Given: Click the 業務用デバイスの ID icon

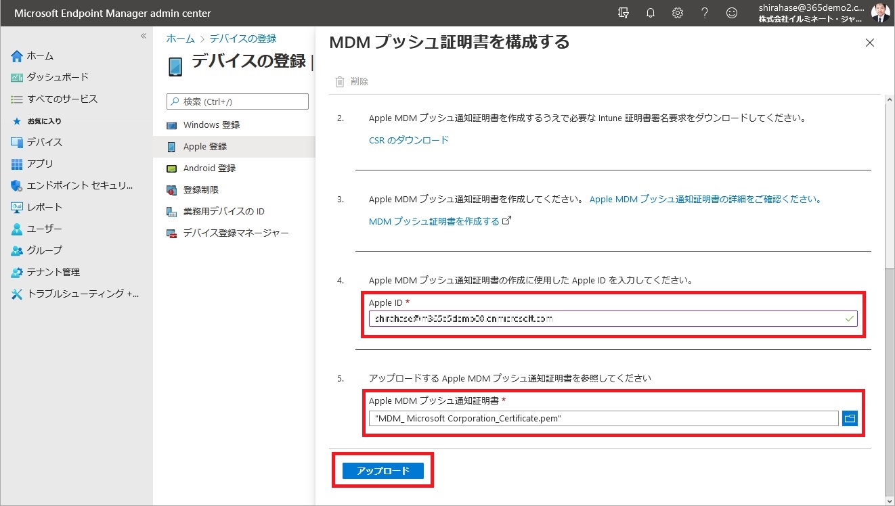Looking at the screenshot, I should click(171, 212).
